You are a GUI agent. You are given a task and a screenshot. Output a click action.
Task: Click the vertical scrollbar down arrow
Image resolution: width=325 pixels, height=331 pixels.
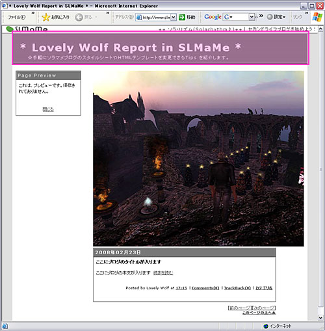pyautogui.click(x=320, y=318)
